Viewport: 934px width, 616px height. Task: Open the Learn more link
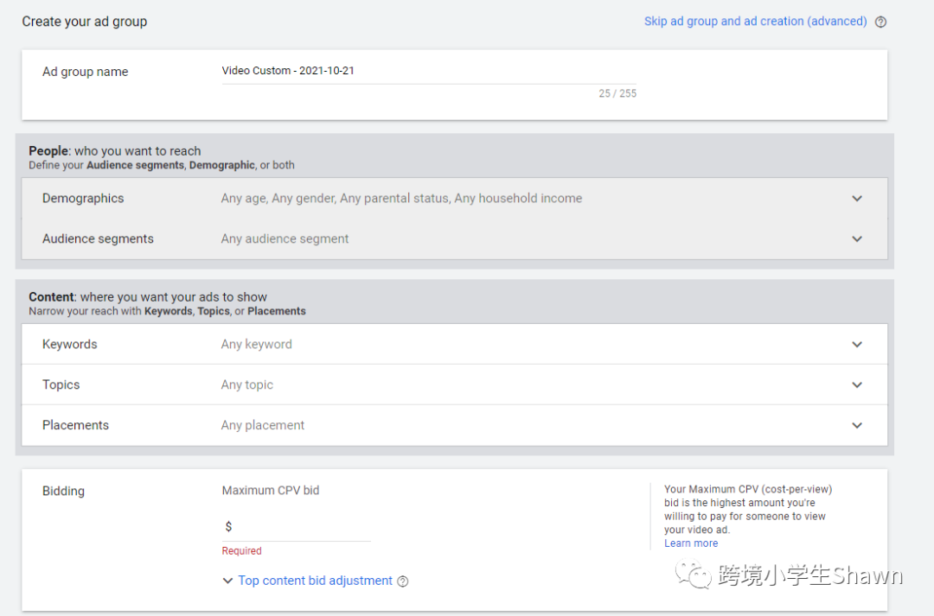691,543
